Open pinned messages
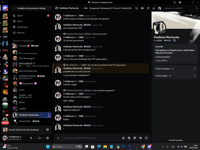 coord(148,8)
